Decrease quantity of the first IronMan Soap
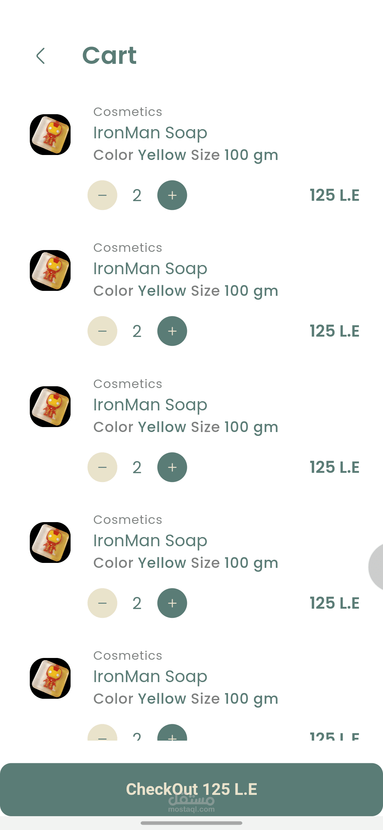Image resolution: width=383 pixels, height=830 pixels. tap(102, 195)
